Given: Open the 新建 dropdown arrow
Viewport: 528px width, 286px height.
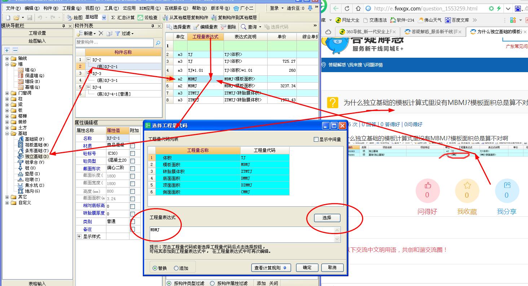Looking at the screenshot, I should (94, 34).
